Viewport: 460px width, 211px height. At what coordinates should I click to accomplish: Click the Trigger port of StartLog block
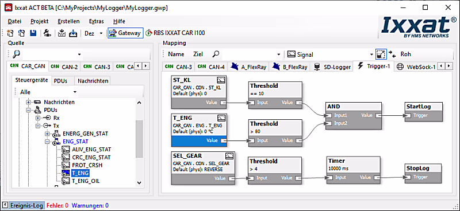tap(408, 115)
